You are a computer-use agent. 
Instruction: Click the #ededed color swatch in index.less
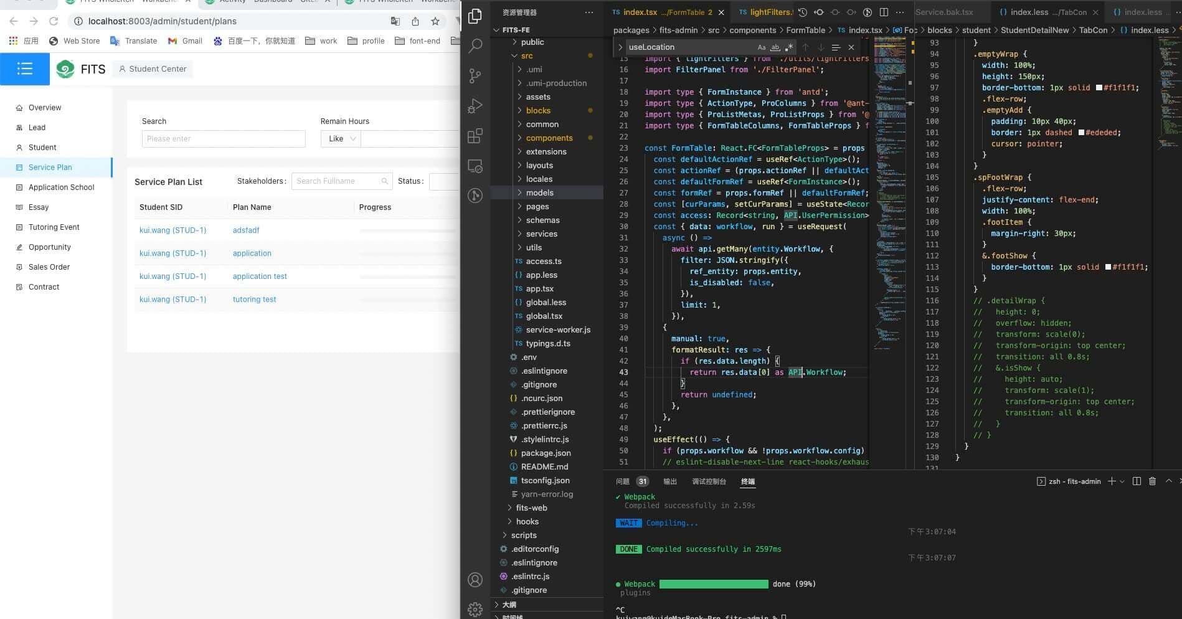(1081, 133)
